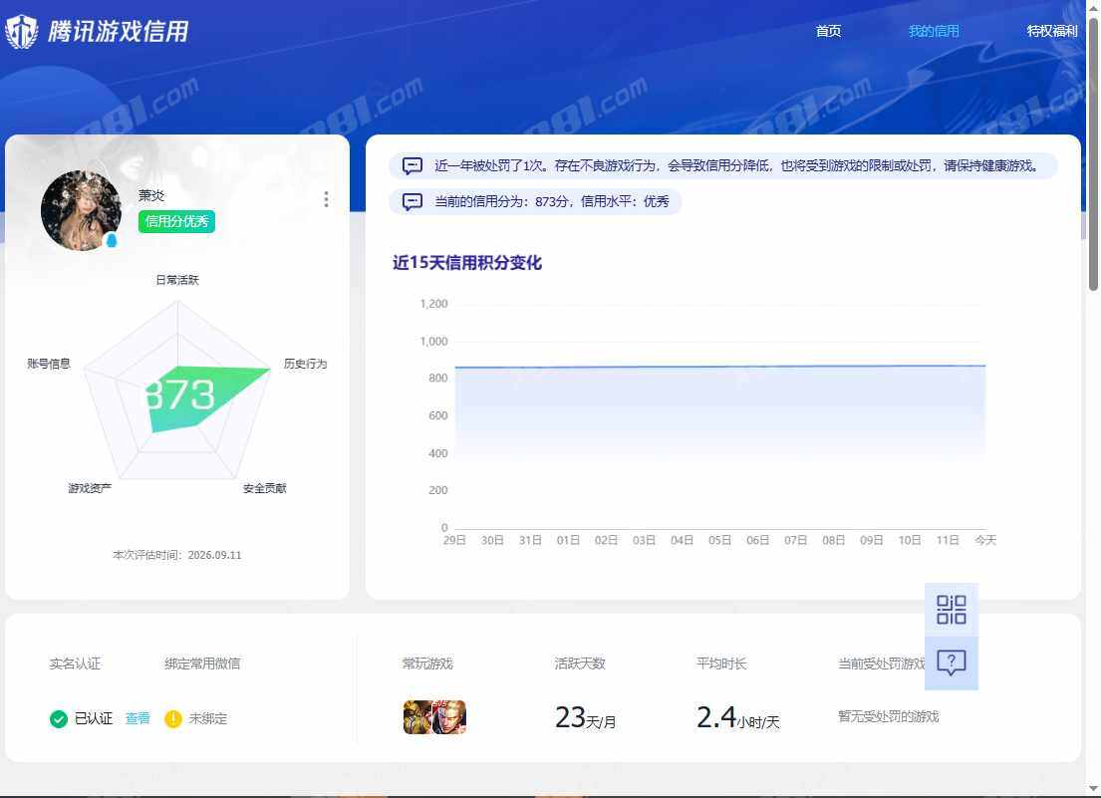Viewport: 1101px width, 798px height.
Task: Click the 本次评估时间 2026.09.11 text
Action: tap(177, 555)
